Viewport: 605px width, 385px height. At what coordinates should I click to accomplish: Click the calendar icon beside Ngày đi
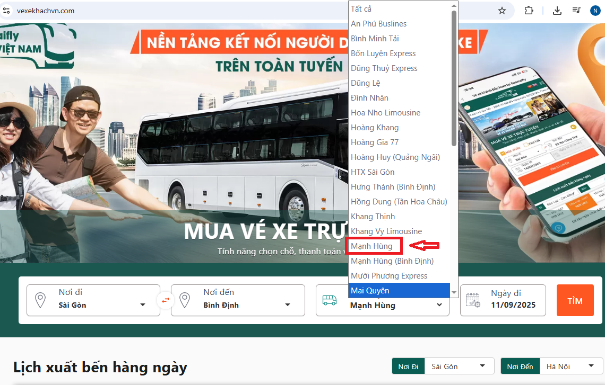[x=473, y=300]
